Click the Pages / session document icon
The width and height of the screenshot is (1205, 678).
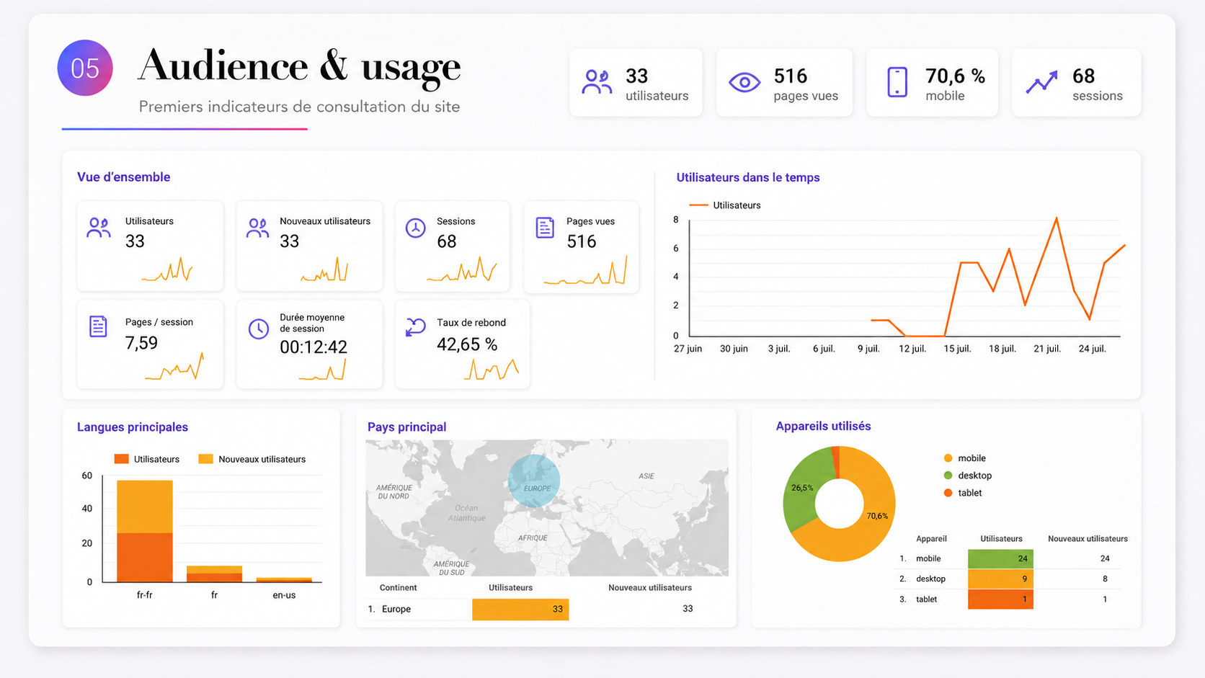[98, 326]
